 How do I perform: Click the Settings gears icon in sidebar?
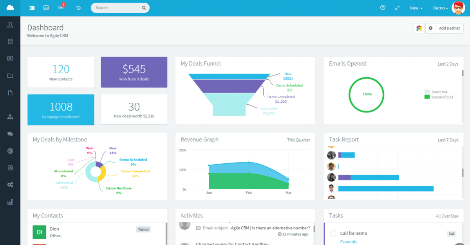coord(11,184)
